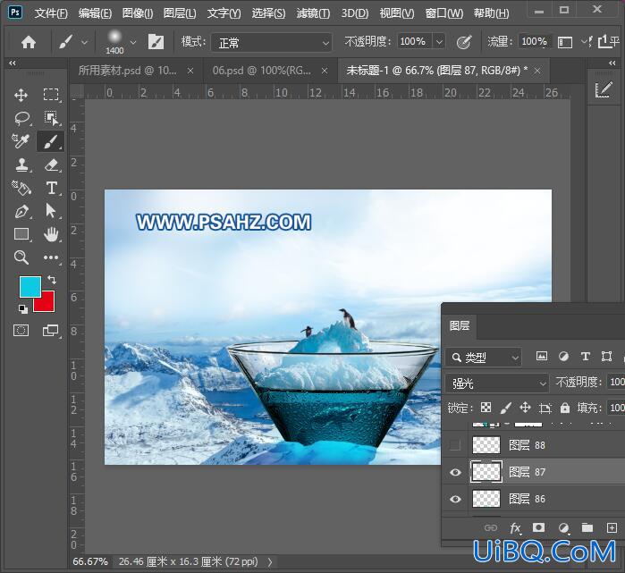Select the Hand tool
This screenshot has height=573, width=625.
51,234
